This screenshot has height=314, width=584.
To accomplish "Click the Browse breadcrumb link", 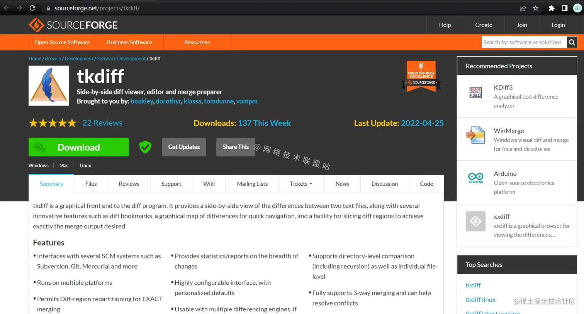I will pyautogui.click(x=53, y=59).
